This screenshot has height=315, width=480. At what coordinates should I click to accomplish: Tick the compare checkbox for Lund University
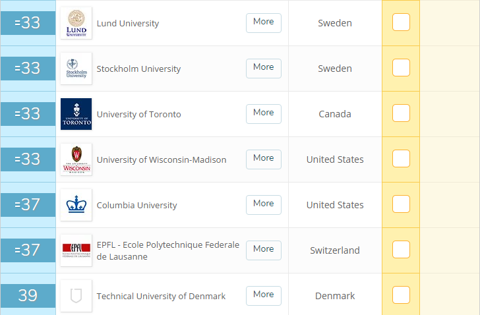(x=401, y=22)
